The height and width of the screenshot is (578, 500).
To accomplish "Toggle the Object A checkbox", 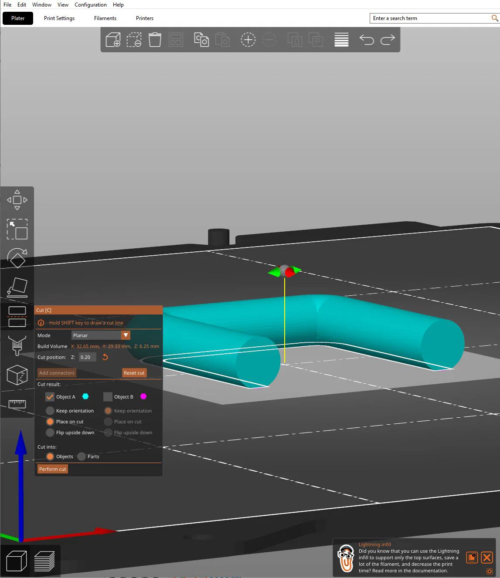I will coord(50,397).
